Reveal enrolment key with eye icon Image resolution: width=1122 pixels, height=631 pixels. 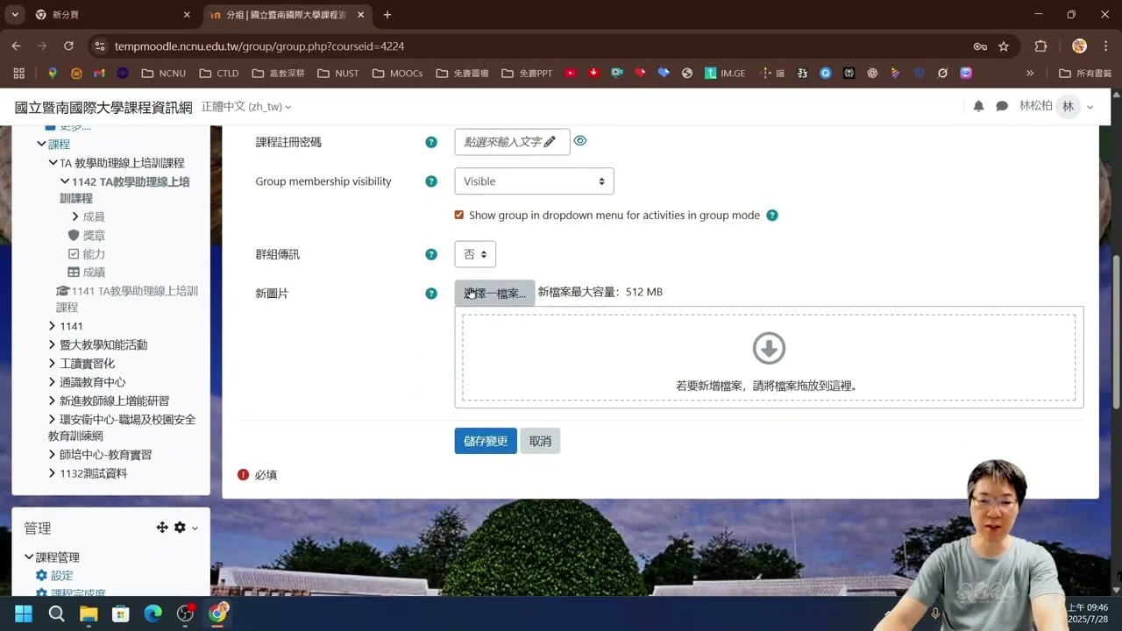[x=580, y=141]
